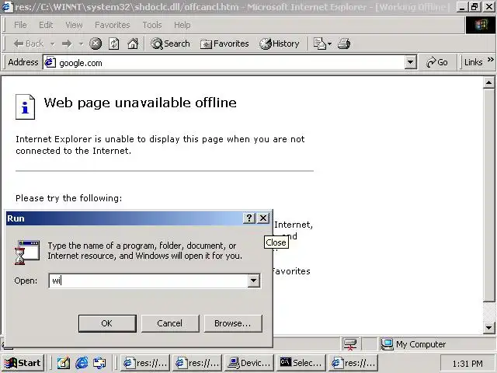Click the scrollbar down arrow
This screenshot has width=497, height=373.
tap(488, 327)
